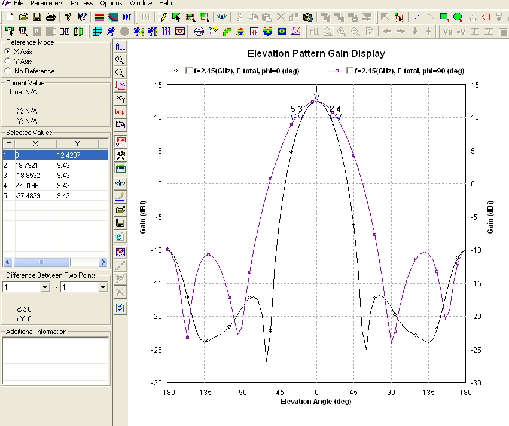
Task: Select the Y Axis reference mode
Action: pyautogui.click(x=7, y=62)
